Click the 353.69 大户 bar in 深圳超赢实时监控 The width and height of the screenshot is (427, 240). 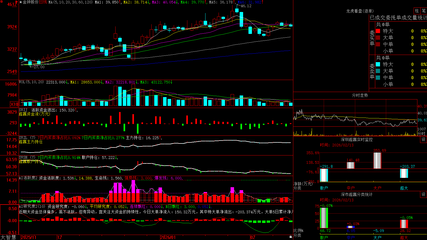pyautogui.click(x=377, y=161)
